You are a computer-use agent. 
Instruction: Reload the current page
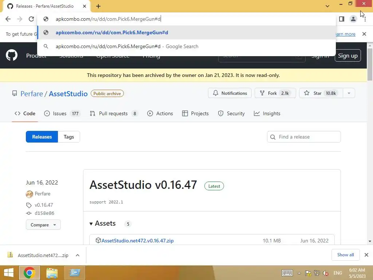[31, 19]
